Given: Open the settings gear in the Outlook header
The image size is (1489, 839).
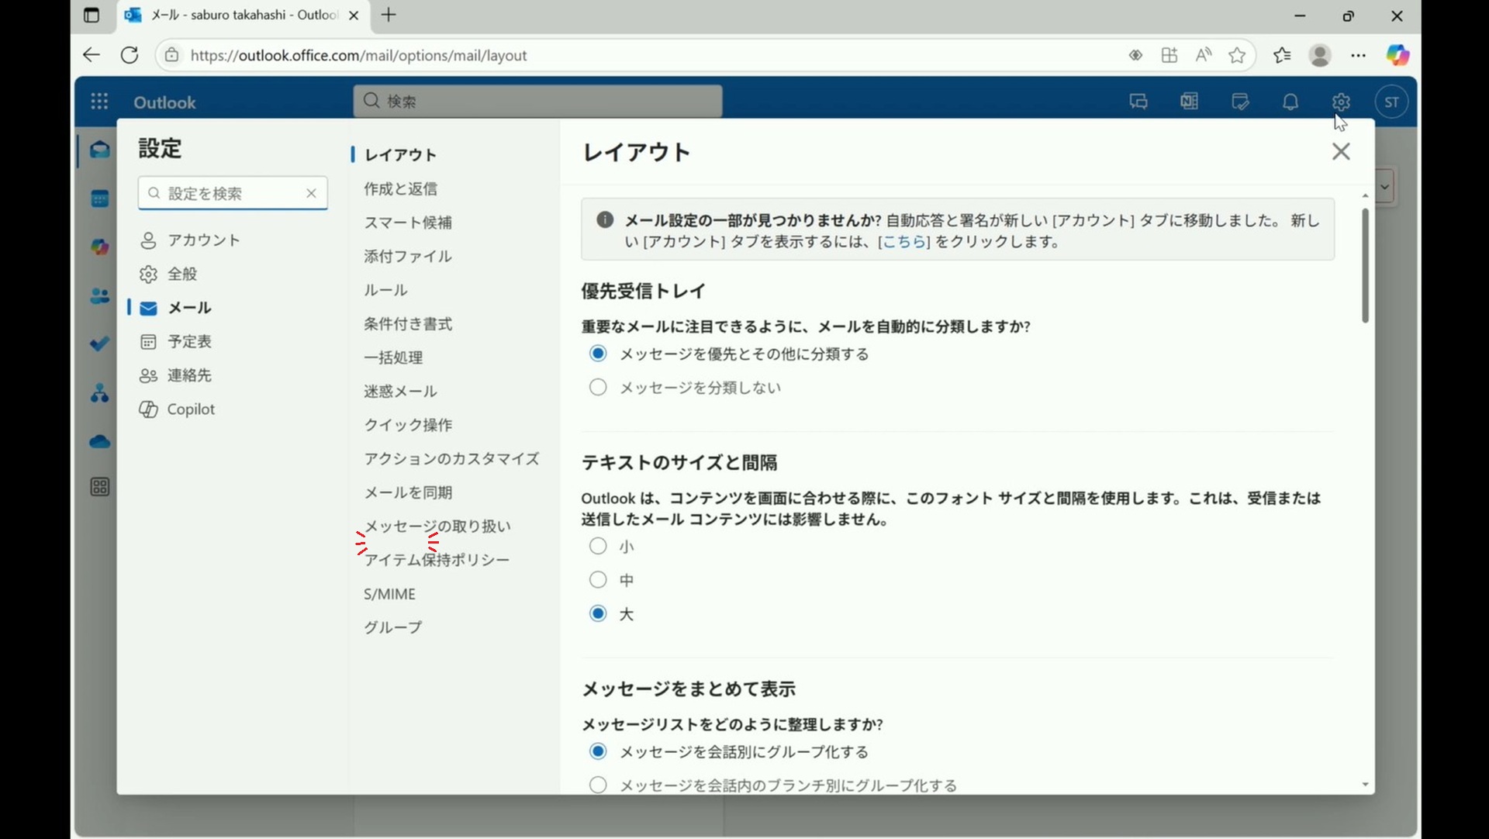Looking at the screenshot, I should point(1341,102).
